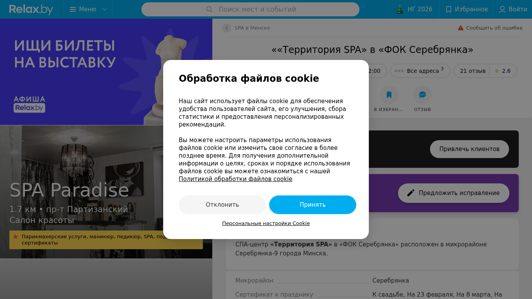Click the В ИЗБРАННОЕ bookmark circle icon
The image size is (532, 299).
tap(389, 95)
